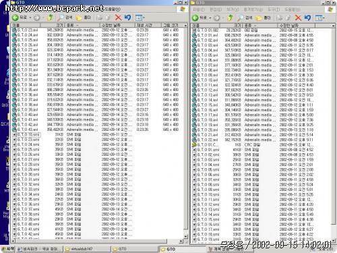Click Forward button in left GTO window

[37, 18]
